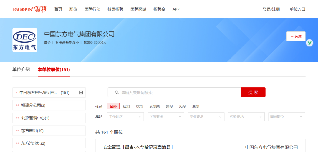Follow company with the 关注 button
Image resolution: width=318 pixels, height=152 pixels.
(x=296, y=36)
